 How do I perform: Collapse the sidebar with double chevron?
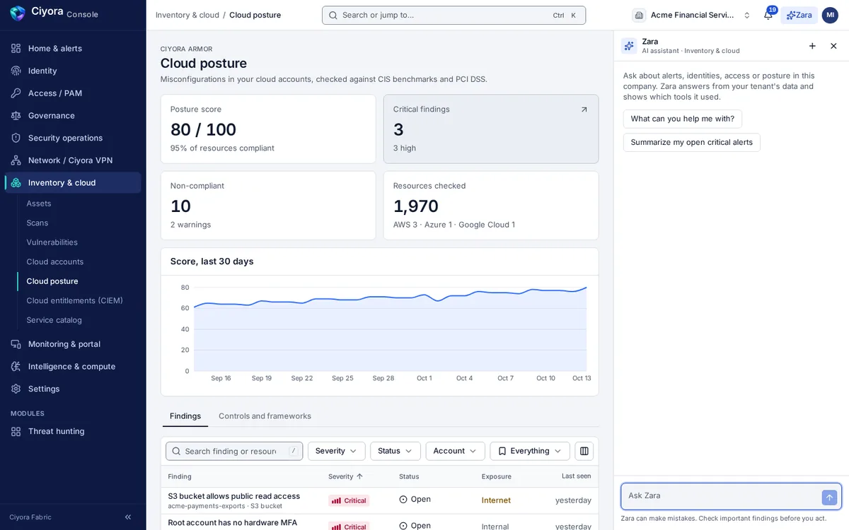(x=128, y=517)
